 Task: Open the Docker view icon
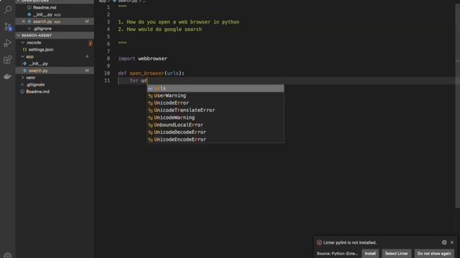click(x=8, y=77)
